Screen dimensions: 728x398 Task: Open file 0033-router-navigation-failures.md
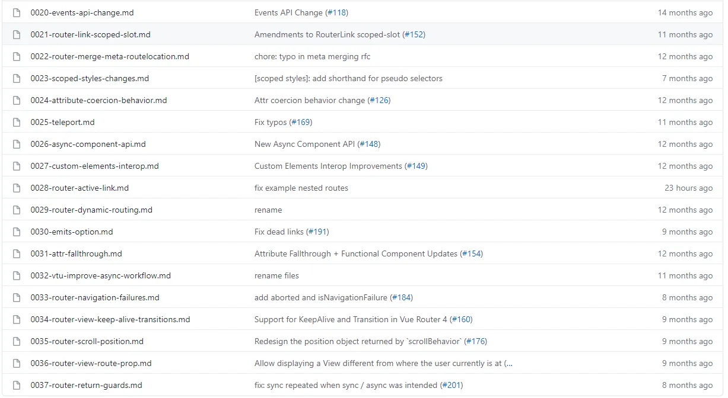95,297
